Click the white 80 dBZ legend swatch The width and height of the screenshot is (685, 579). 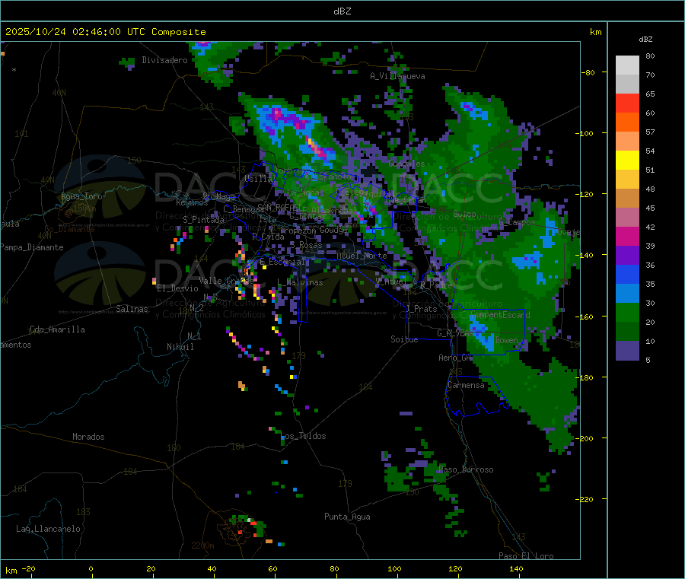click(627, 65)
